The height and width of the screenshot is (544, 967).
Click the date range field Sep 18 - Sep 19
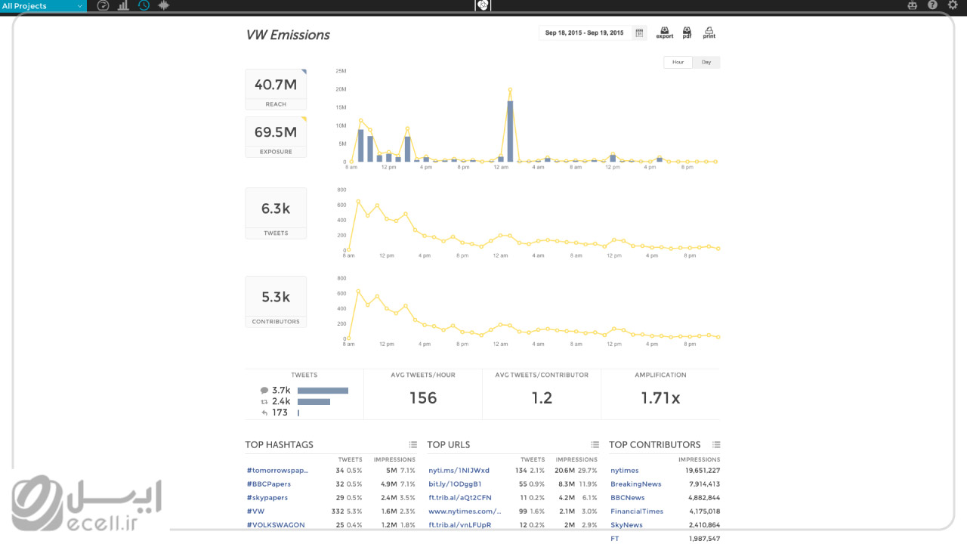(585, 33)
